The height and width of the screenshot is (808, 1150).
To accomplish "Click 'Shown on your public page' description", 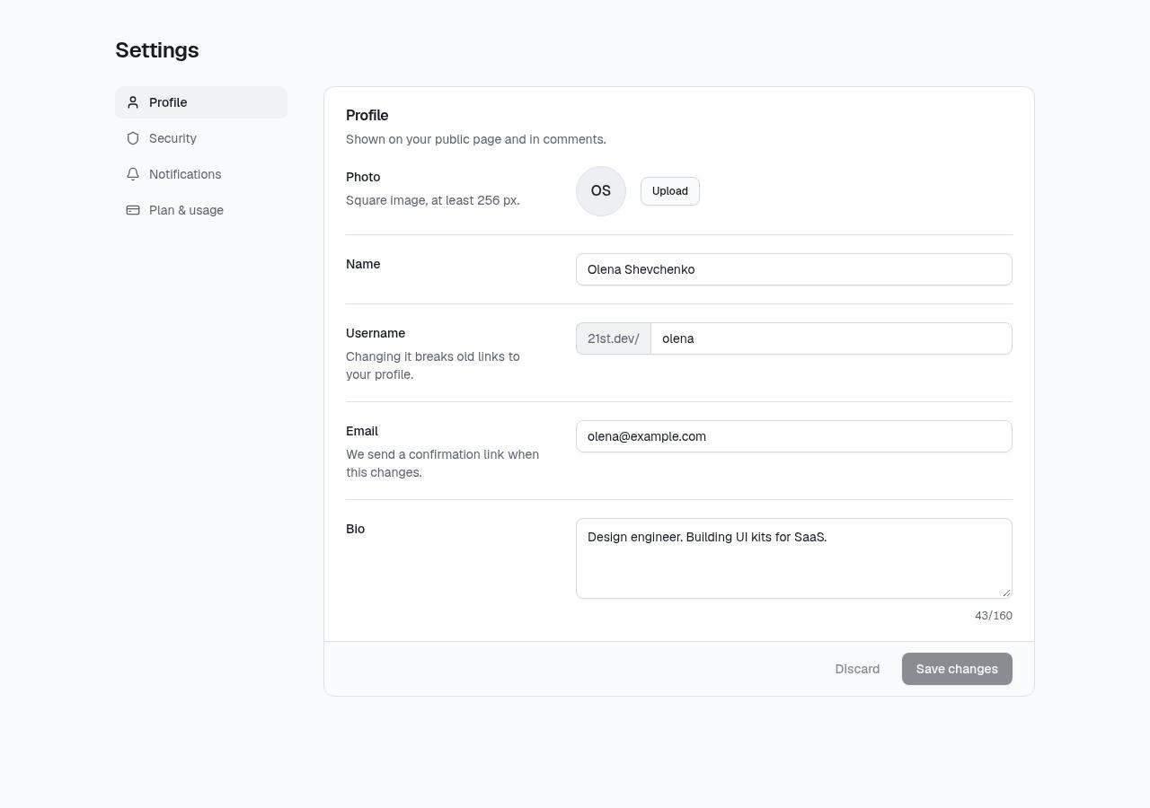I will tap(476, 139).
